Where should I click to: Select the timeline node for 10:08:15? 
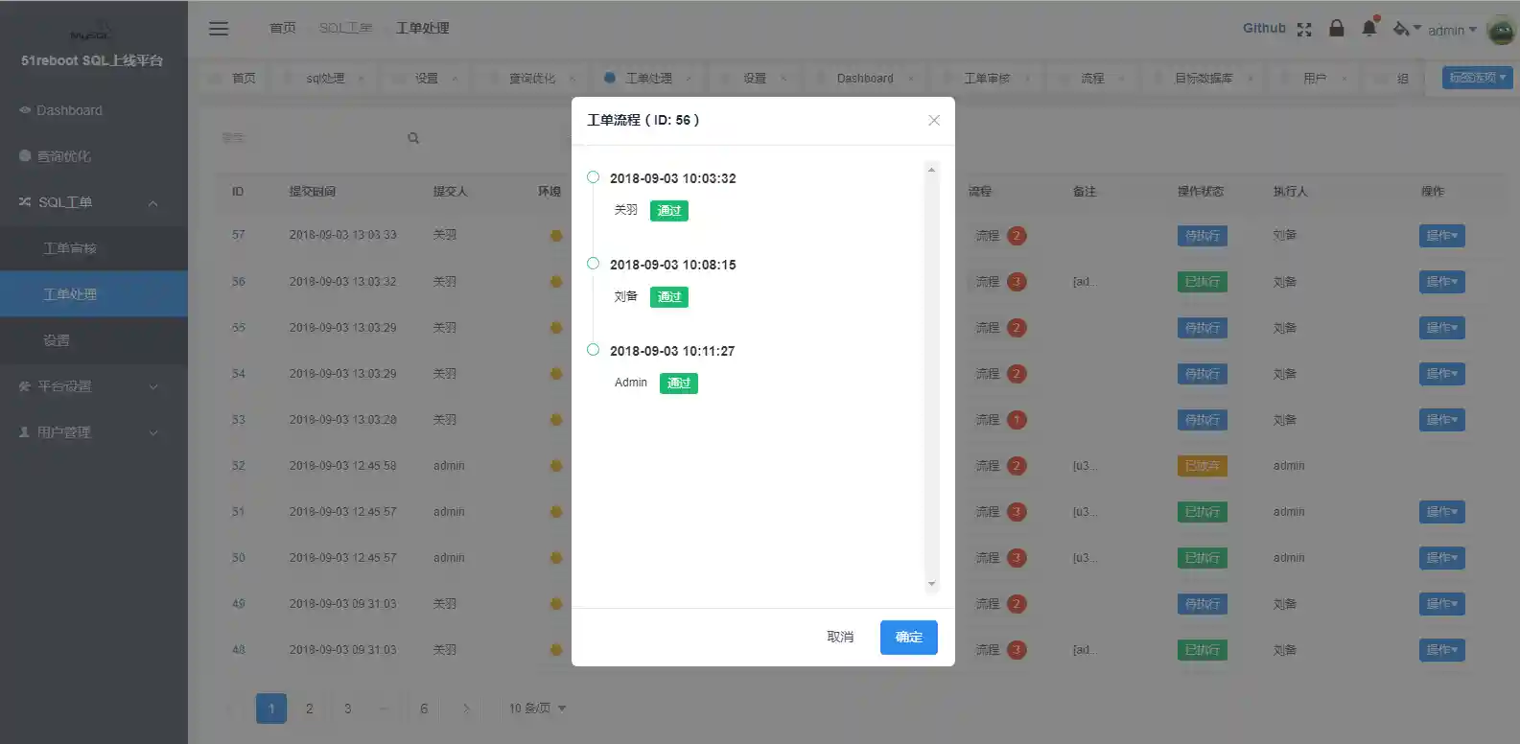pyautogui.click(x=593, y=264)
